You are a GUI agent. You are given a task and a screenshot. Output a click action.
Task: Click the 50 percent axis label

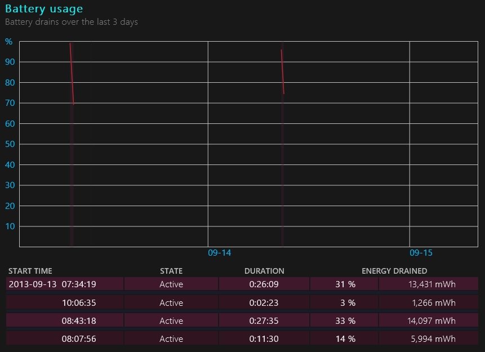(10, 144)
